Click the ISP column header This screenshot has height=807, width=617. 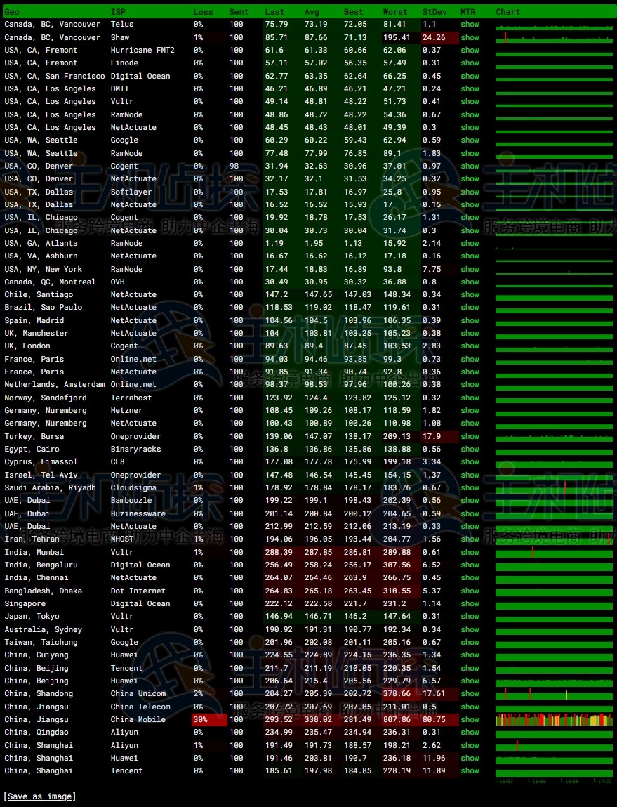coord(118,12)
